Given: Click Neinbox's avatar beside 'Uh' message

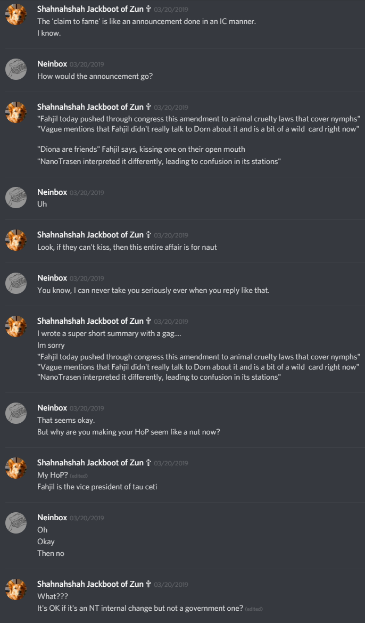Looking at the screenshot, I should pos(15,198).
